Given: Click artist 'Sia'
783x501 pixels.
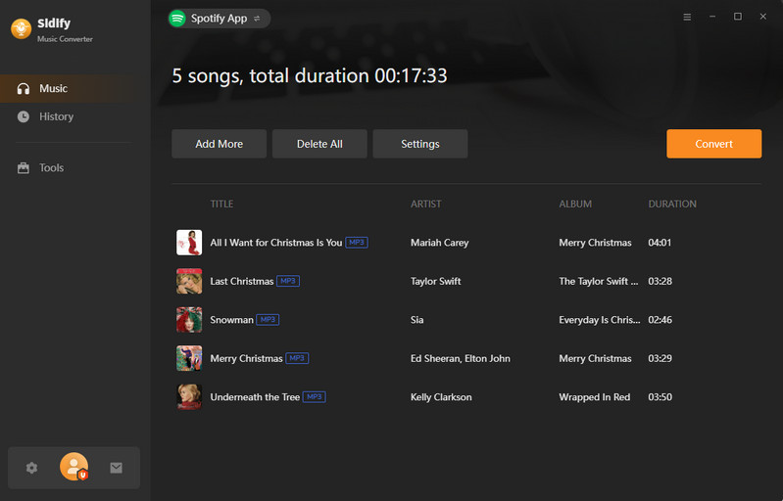Looking at the screenshot, I should (416, 320).
